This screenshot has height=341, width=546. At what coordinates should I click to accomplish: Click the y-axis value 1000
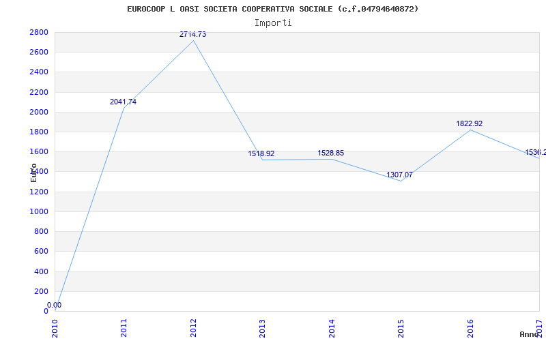tap(39, 212)
